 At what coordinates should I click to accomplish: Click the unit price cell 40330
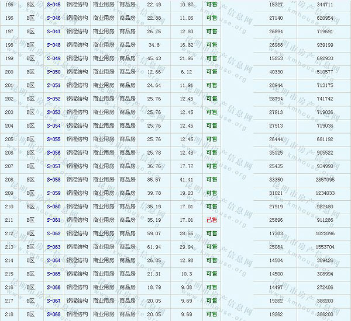click(x=276, y=72)
